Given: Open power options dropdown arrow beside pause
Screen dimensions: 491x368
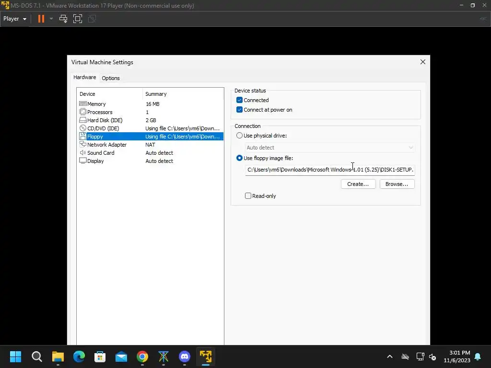Looking at the screenshot, I should coord(51,19).
